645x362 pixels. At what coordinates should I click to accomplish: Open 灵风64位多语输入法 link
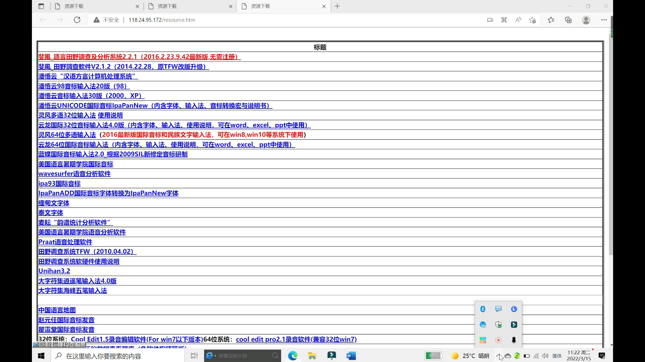click(x=67, y=135)
